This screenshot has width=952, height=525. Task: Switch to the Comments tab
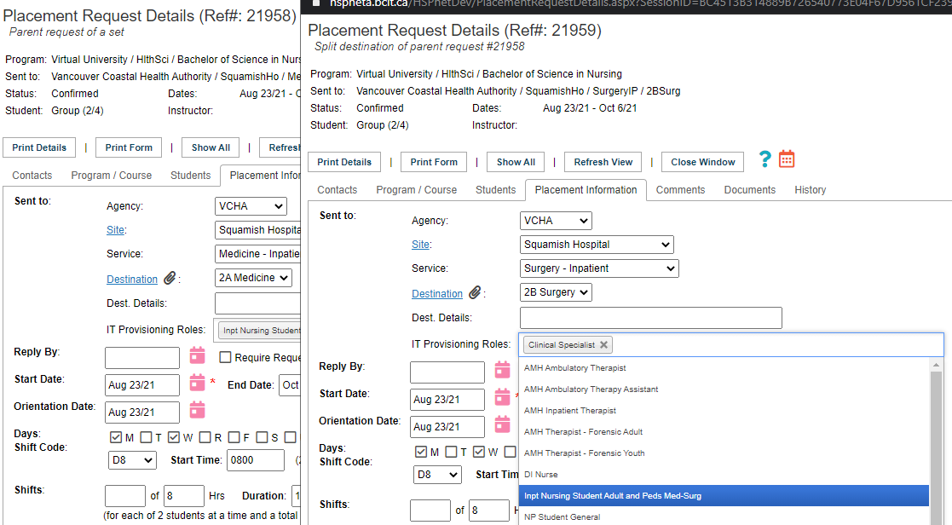click(x=681, y=190)
